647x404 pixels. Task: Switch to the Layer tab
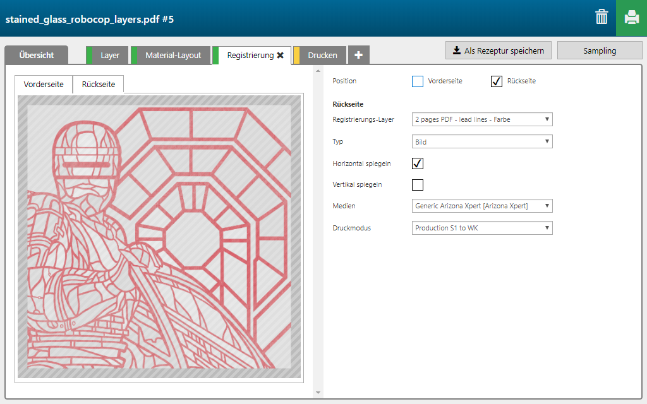(107, 56)
